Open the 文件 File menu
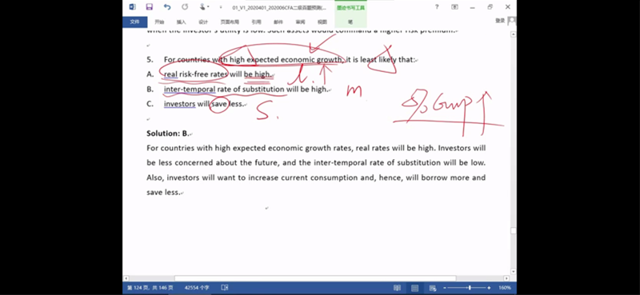This screenshot has height=295, width=640. 134,22
